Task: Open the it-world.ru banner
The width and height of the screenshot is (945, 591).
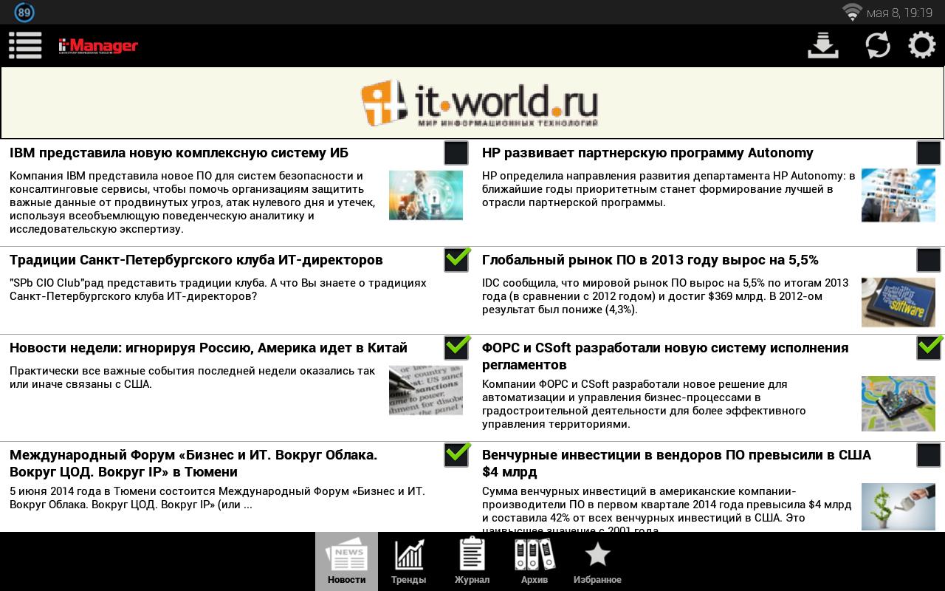Action: pyautogui.click(x=472, y=103)
